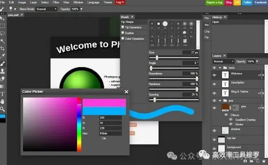This screenshot has height=165, width=268.
Task: Open the Facebook link
Action: click(260, 2)
